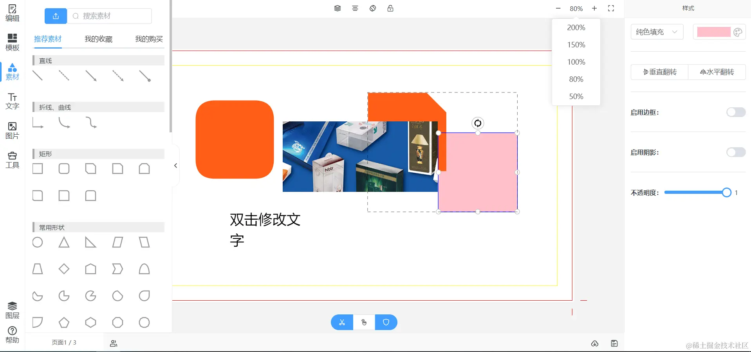The width and height of the screenshot is (751, 352).
Task: Select the product boxes image on canvas
Action: tap(360, 157)
